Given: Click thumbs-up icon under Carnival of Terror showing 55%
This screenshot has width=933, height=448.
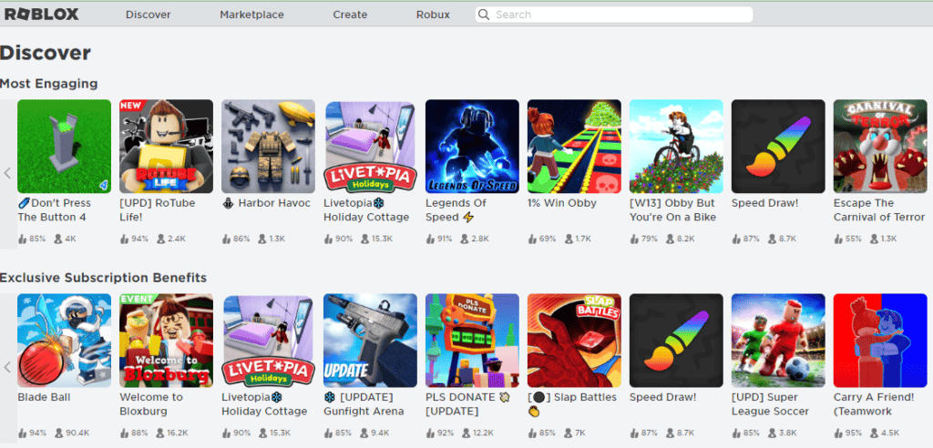Looking at the screenshot, I should [x=839, y=239].
